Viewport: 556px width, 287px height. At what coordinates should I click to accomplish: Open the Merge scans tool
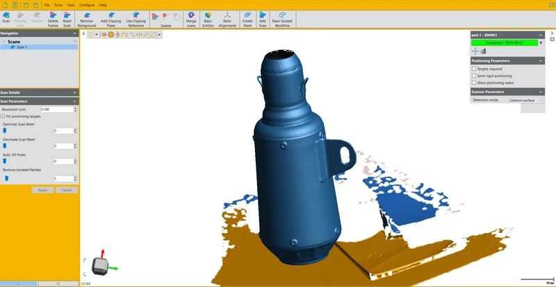(191, 18)
